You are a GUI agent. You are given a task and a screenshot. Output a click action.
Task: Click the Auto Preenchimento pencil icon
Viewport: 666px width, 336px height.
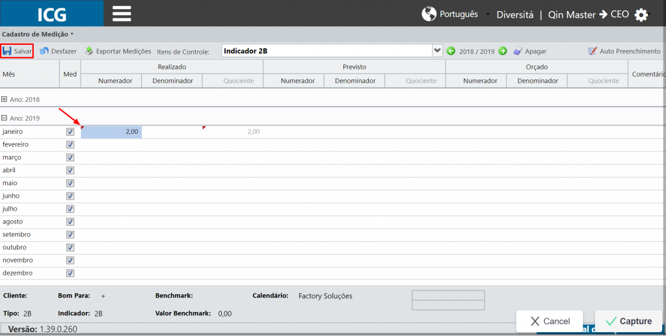coord(593,51)
